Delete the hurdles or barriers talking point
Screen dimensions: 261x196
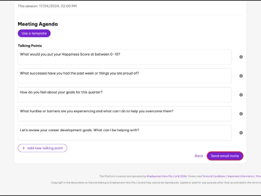pyautogui.click(x=241, y=114)
